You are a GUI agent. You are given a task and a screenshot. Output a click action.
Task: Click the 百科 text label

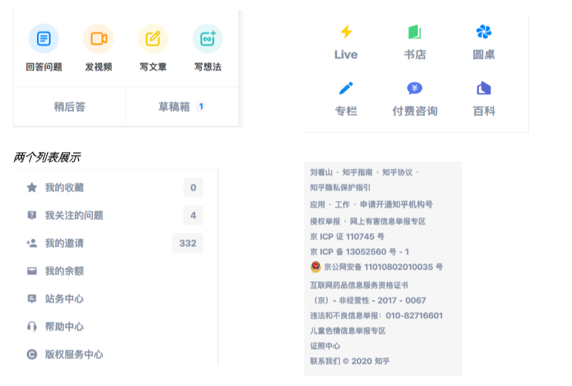pos(484,111)
